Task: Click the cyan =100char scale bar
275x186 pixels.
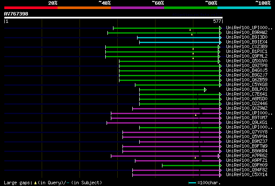Action: tap(192, 183)
